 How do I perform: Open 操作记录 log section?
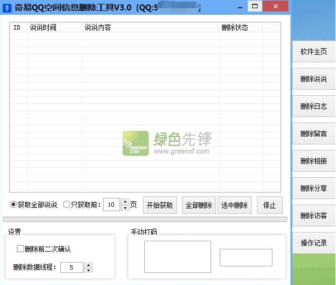(x=314, y=243)
